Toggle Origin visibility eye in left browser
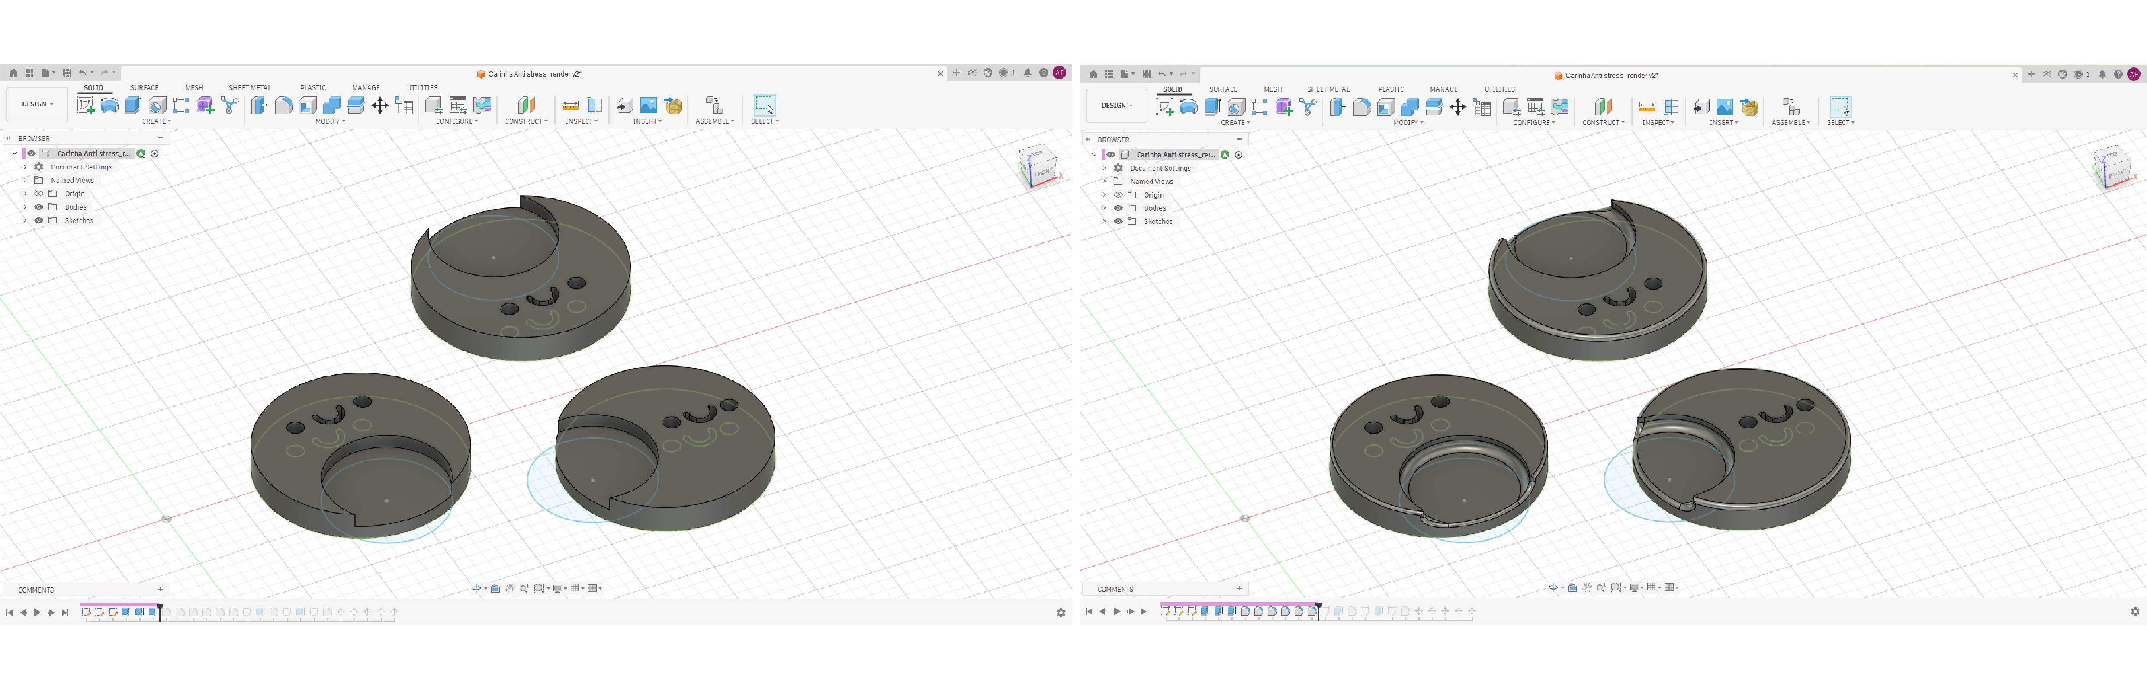Screen dimensions: 2147x689 [39, 194]
